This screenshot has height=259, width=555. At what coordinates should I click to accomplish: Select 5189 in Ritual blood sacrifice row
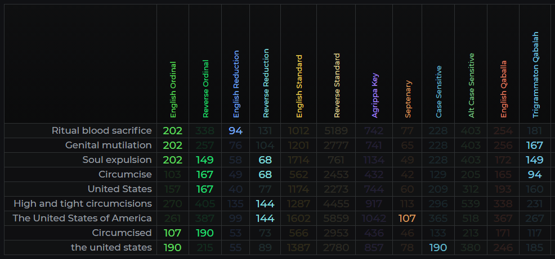point(336,131)
